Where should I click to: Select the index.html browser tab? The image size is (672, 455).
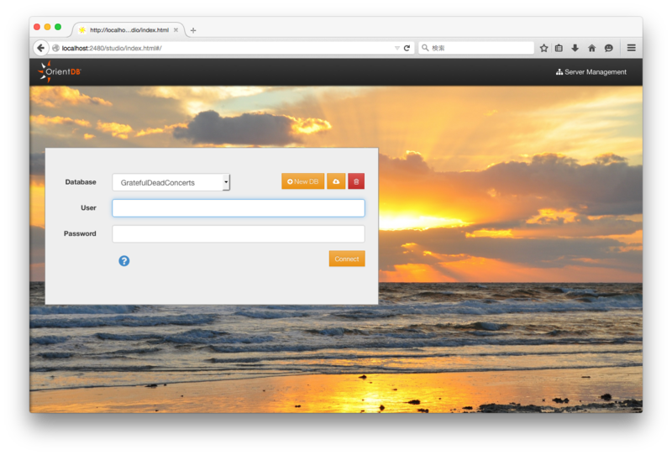click(x=129, y=30)
